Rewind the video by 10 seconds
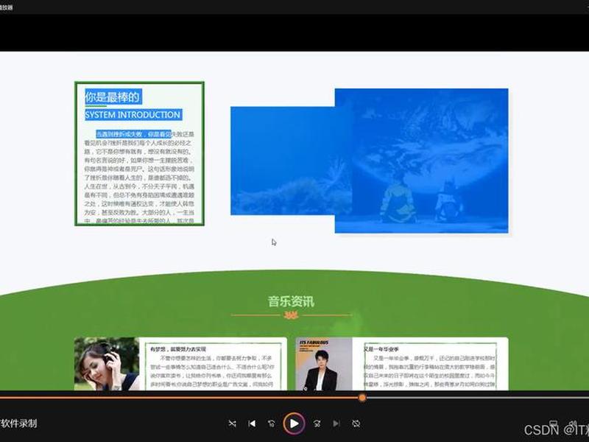Screen dimensions: 589x442 tap(271, 424)
